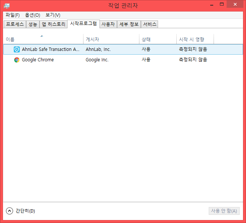
Task: Open the 파일(F) menu
Action: (x=13, y=15)
